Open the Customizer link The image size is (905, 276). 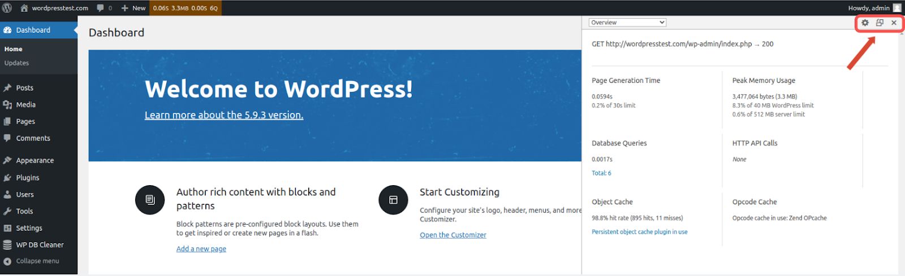453,235
